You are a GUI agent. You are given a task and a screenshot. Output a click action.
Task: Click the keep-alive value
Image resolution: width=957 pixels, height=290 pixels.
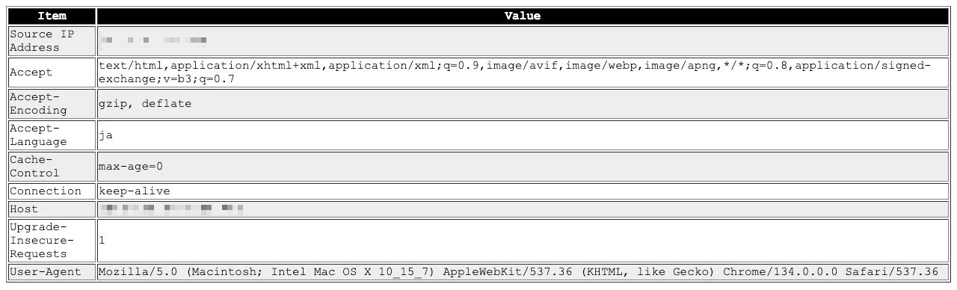(135, 191)
